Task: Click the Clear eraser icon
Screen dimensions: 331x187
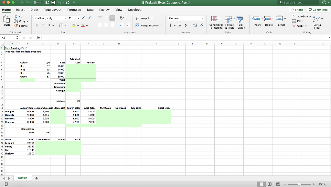Action: coord(294,26)
